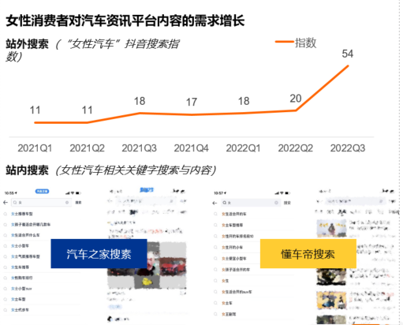Click the data label 20 above 2022Q2
The height and width of the screenshot is (325, 403).
point(296,99)
